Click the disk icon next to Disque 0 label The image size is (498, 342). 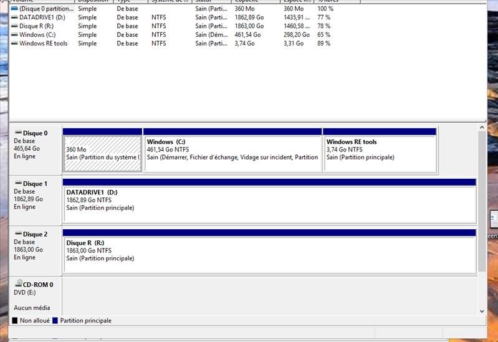click(x=19, y=133)
